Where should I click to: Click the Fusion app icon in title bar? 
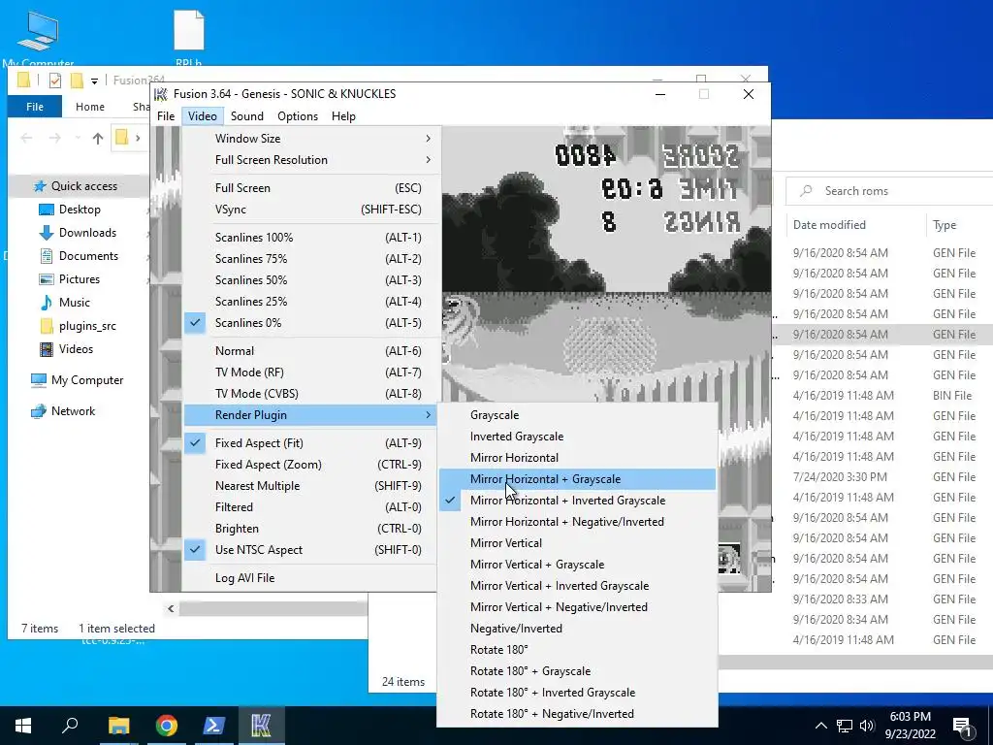click(161, 94)
